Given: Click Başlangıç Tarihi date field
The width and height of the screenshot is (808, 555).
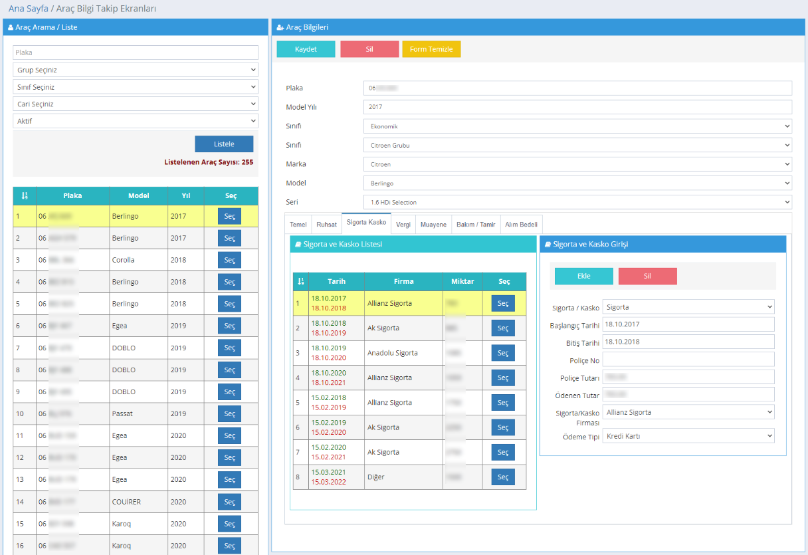Looking at the screenshot, I should point(688,324).
